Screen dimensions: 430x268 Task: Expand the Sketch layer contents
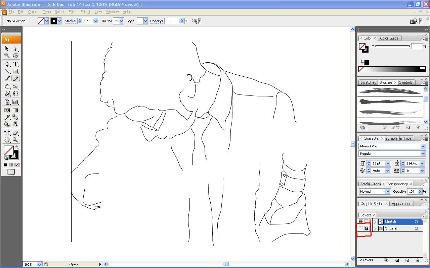click(x=375, y=221)
